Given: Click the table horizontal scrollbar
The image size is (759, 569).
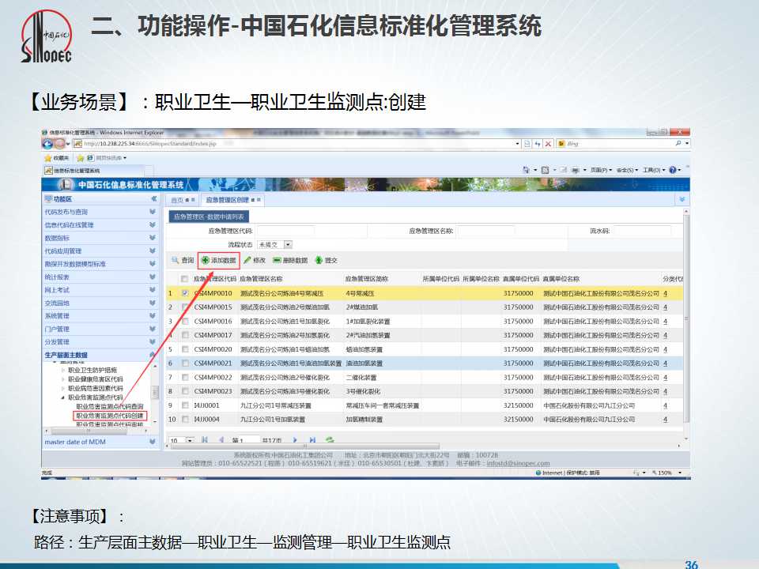Looking at the screenshot, I should tap(305, 446).
